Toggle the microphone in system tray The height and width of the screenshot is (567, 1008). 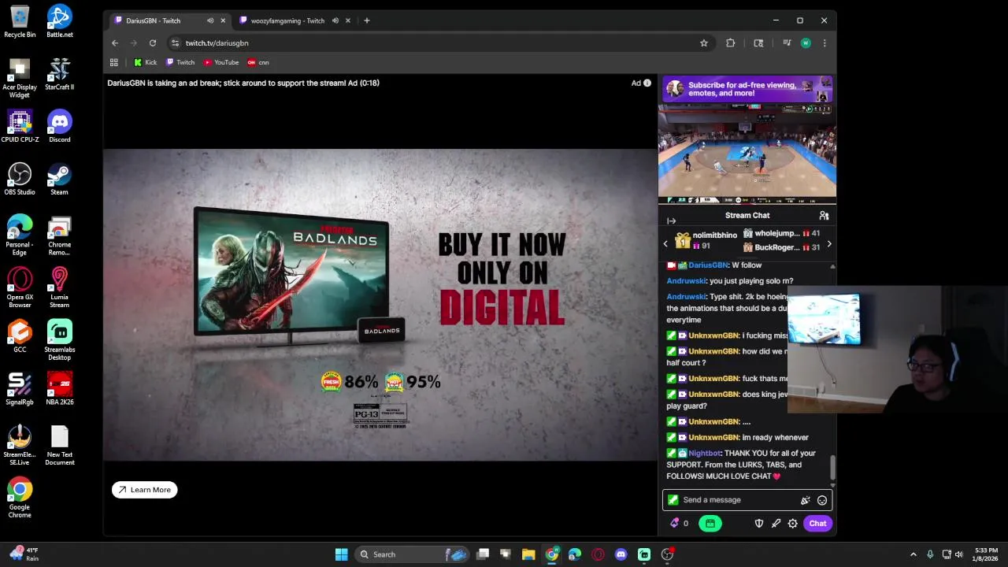tap(930, 554)
